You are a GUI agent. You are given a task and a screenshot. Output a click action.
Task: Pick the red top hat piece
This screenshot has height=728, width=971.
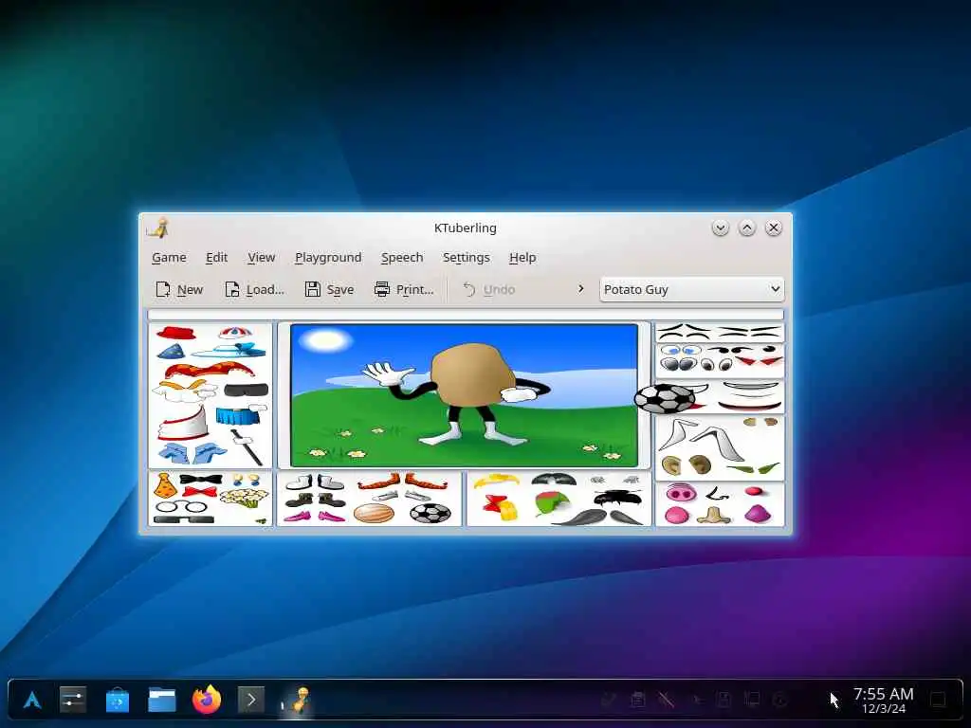click(x=176, y=335)
